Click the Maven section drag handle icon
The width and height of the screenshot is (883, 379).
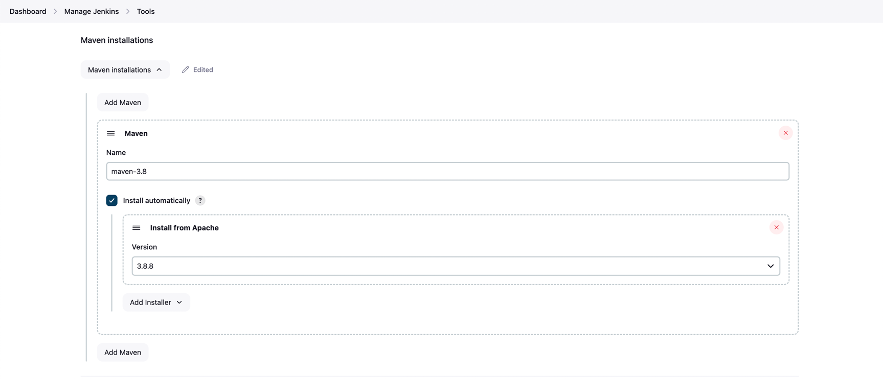[x=110, y=133]
